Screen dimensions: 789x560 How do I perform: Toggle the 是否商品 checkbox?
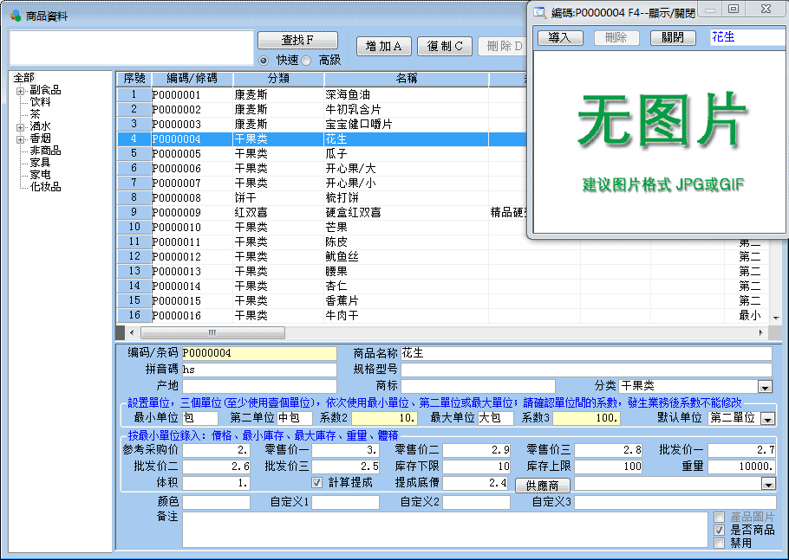[719, 530]
